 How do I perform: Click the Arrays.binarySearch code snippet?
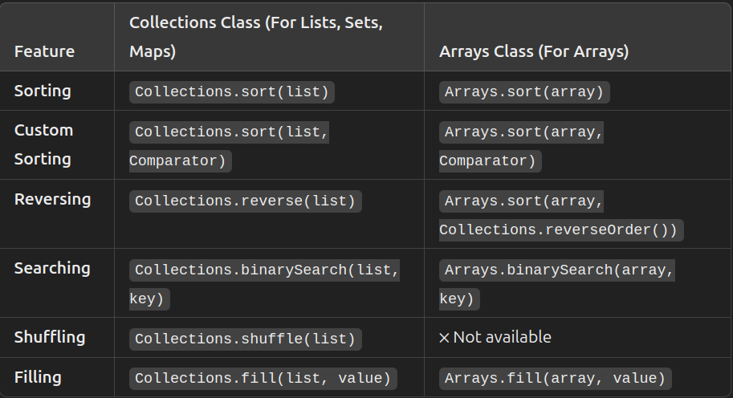tap(559, 270)
